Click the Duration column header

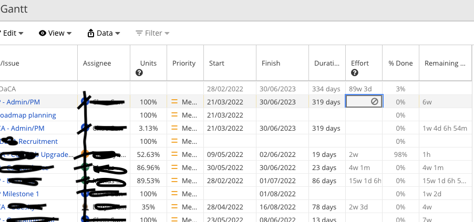[326, 63]
